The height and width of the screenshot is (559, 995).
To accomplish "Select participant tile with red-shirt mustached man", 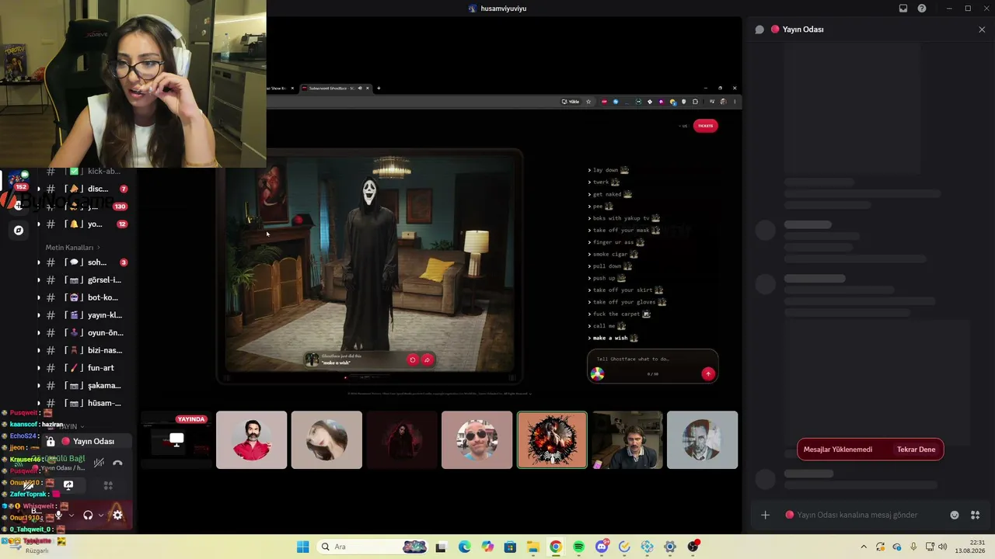I will coord(251,440).
